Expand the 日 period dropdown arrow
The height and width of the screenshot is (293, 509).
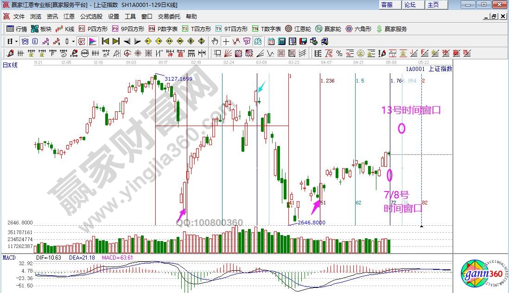(16, 41)
